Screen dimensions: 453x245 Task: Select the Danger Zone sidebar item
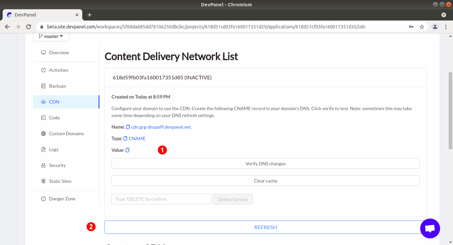click(62, 199)
